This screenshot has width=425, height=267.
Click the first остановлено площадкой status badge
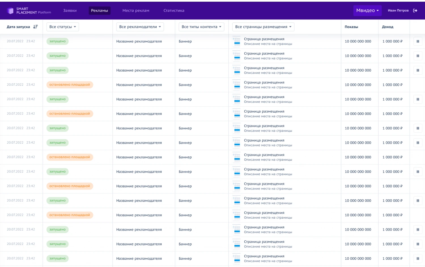[69, 85]
